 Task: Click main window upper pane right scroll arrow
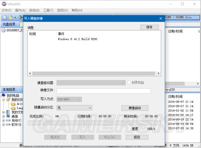pos(198,84)
